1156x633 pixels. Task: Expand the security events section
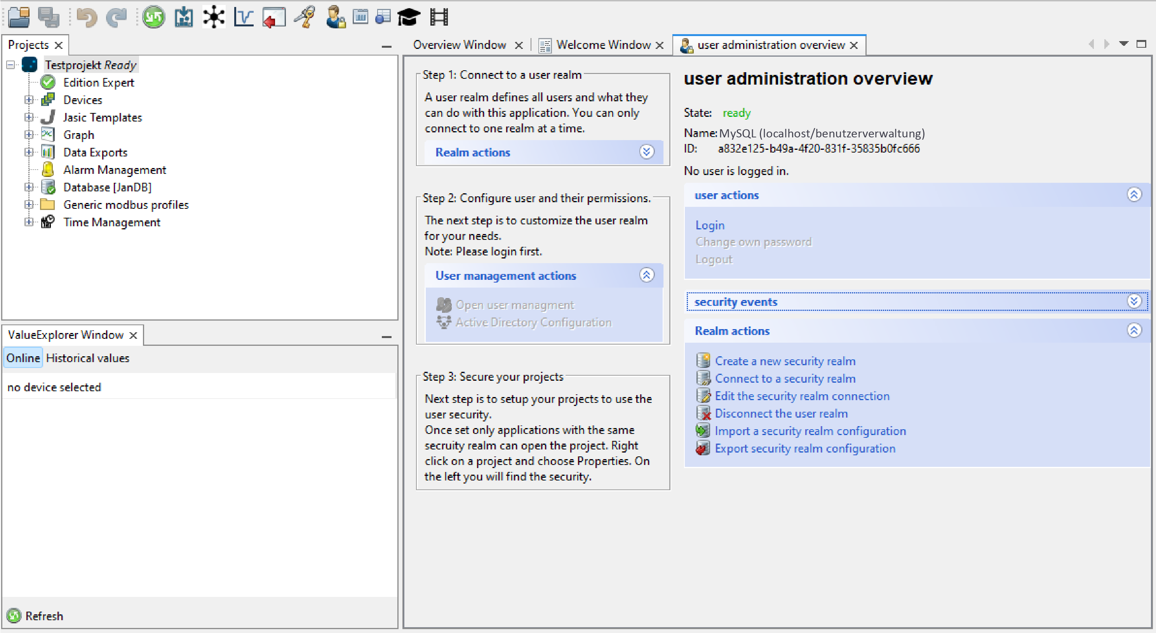pyautogui.click(x=1135, y=301)
